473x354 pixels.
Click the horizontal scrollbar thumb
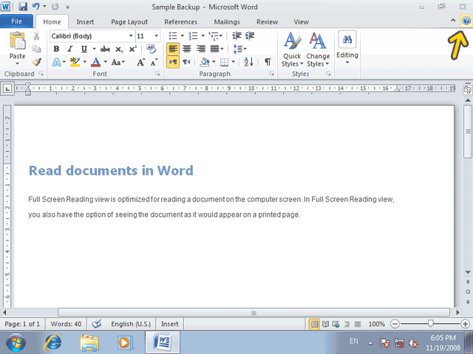pyautogui.click(x=253, y=313)
